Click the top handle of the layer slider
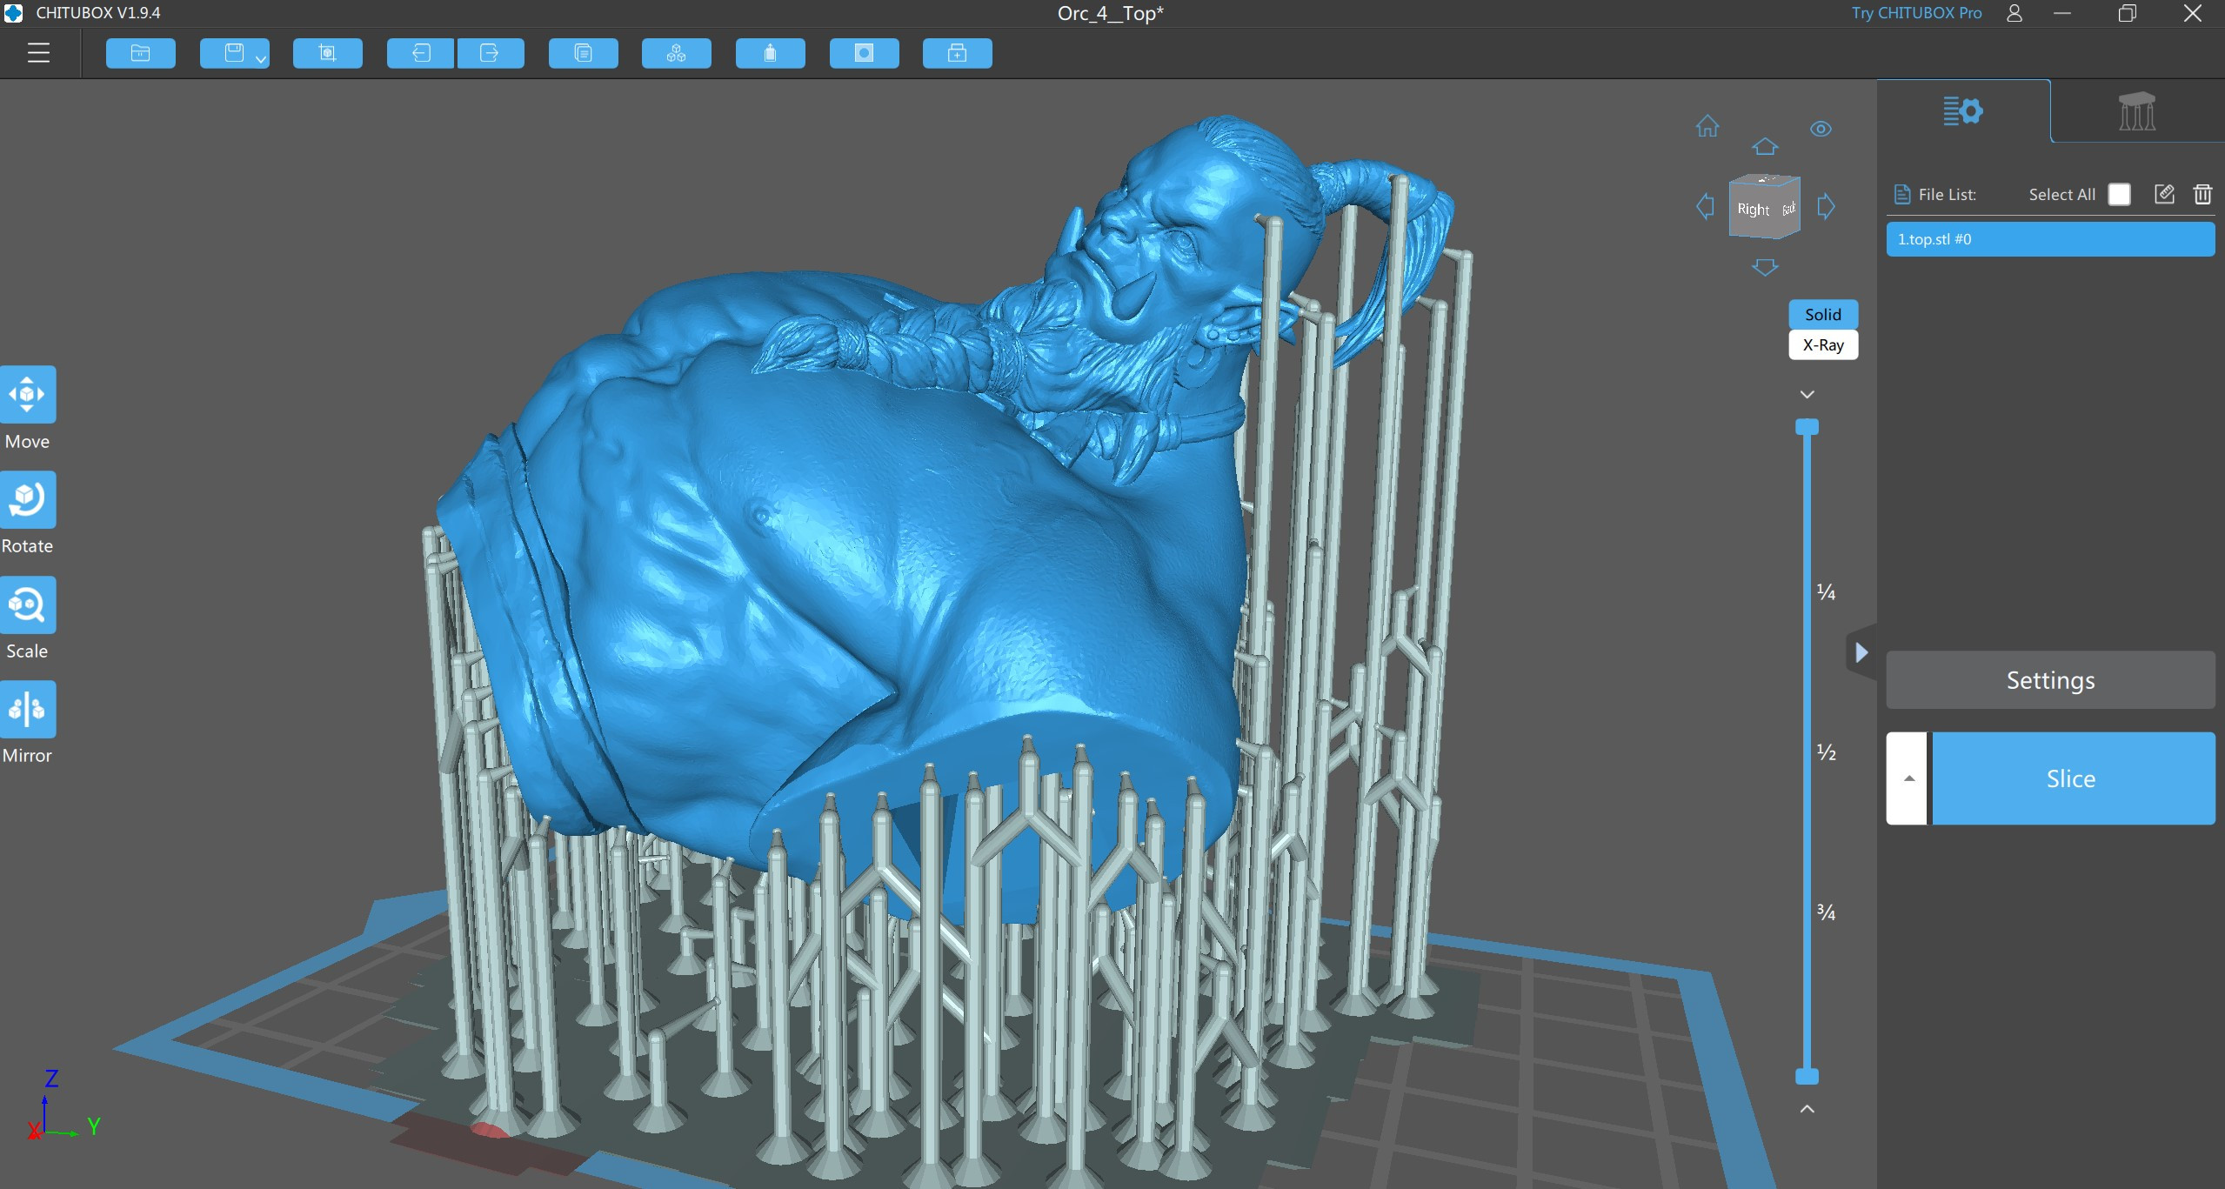This screenshot has height=1189, width=2225. (x=1807, y=427)
